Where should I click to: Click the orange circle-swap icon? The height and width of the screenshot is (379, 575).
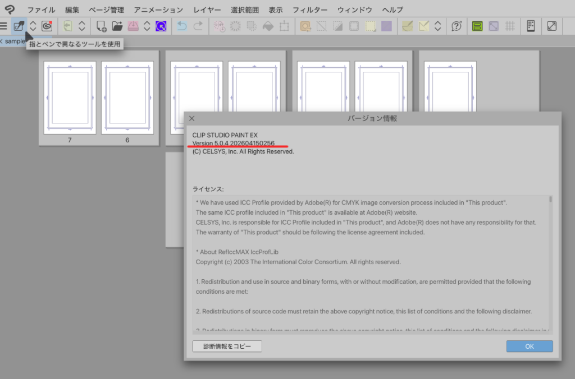pyautogui.click(x=305, y=26)
